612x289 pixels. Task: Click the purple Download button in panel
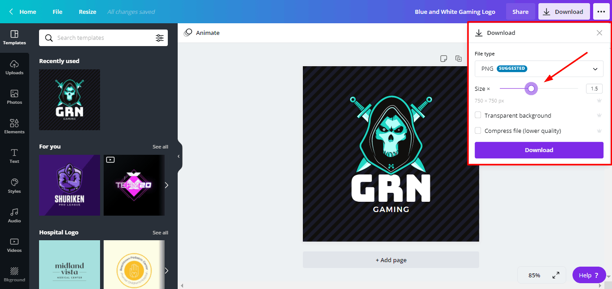click(539, 150)
